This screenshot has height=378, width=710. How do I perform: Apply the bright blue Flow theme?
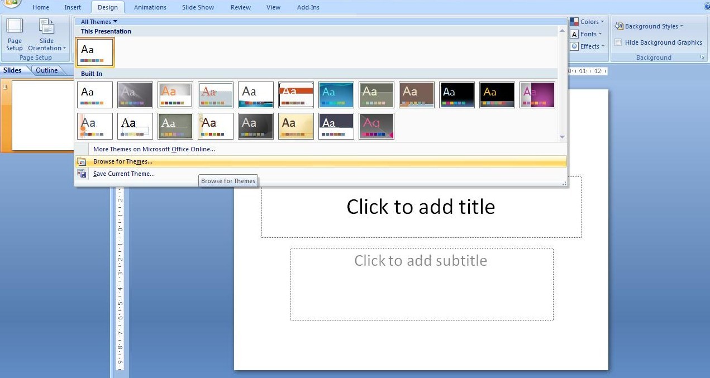[336, 95]
